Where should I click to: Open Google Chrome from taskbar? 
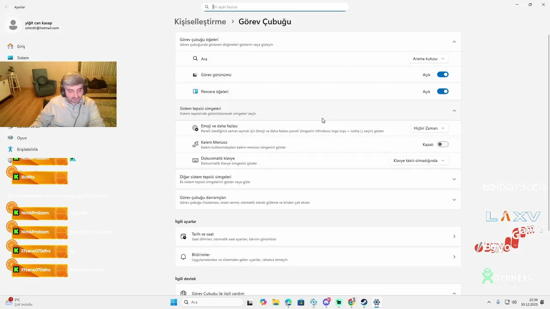point(351,302)
